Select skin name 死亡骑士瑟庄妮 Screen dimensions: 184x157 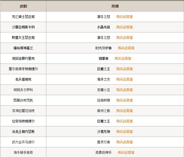pos(23,17)
